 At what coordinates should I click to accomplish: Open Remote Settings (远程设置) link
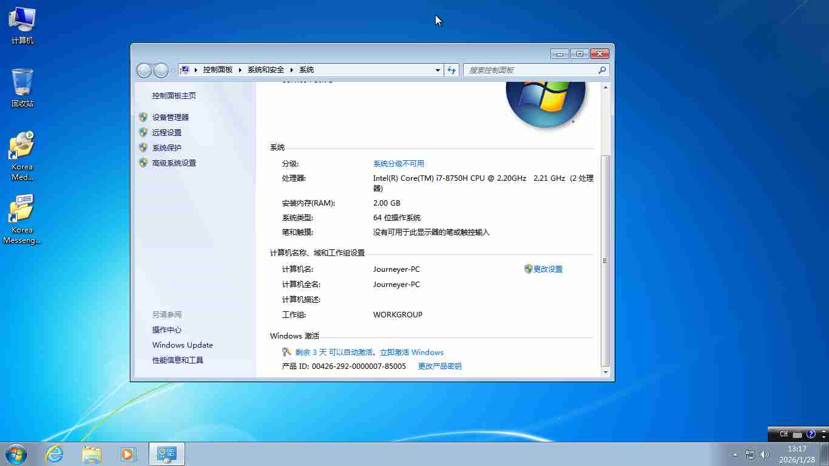[166, 132]
